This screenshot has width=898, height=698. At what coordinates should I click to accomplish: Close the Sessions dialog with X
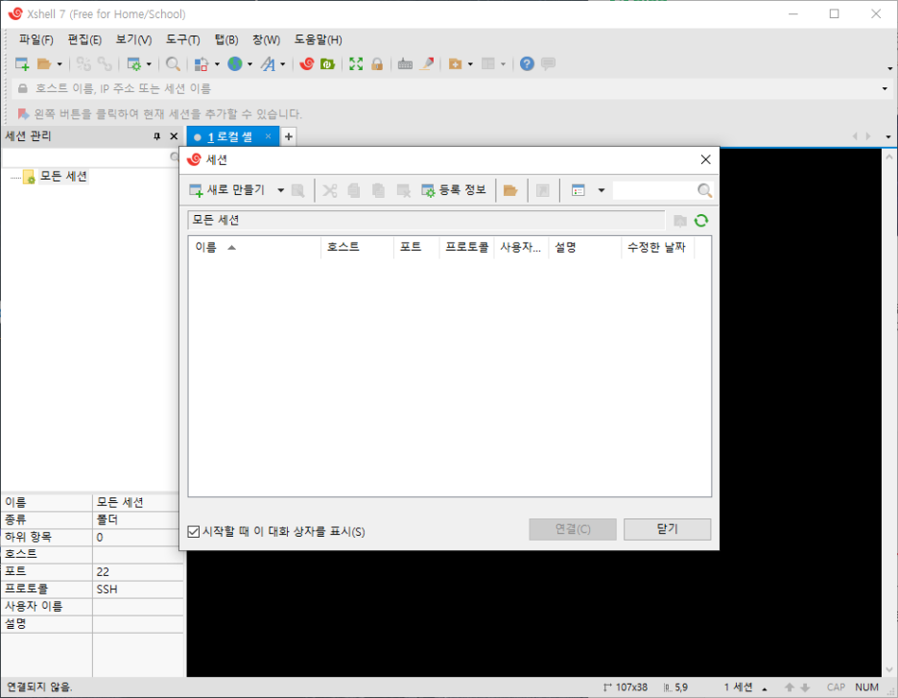pos(705,160)
